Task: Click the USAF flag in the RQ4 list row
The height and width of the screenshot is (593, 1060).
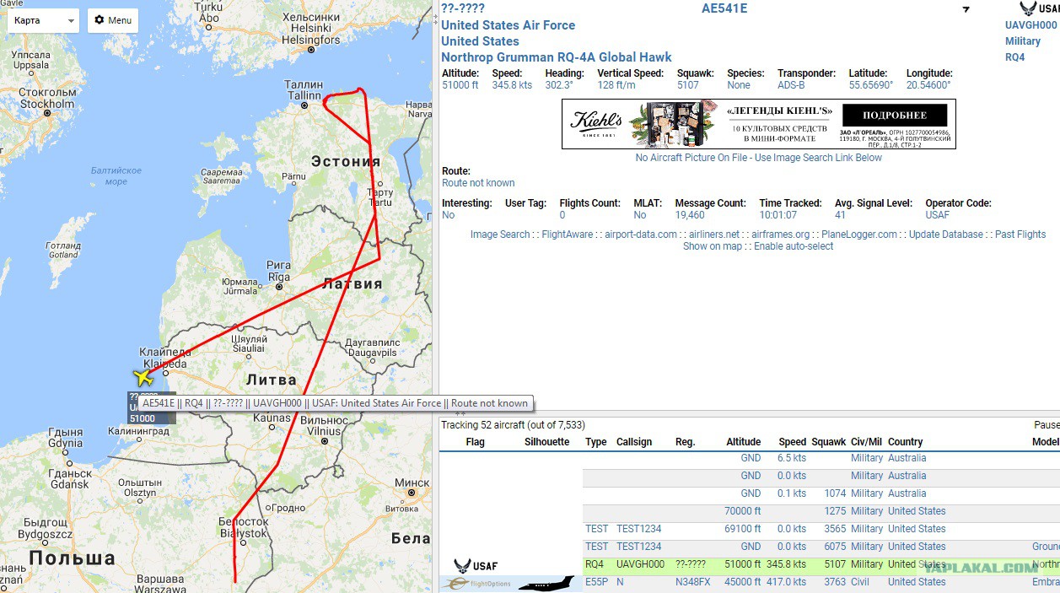Action: tap(474, 565)
